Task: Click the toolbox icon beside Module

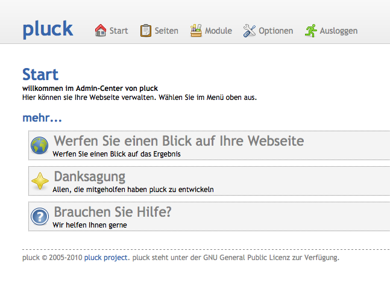Action: (x=196, y=31)
